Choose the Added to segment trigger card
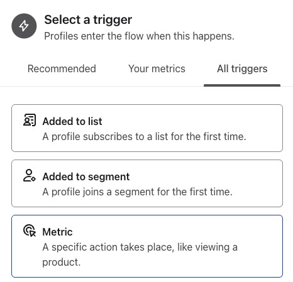 pyautogui.click(x=147, y=183)
